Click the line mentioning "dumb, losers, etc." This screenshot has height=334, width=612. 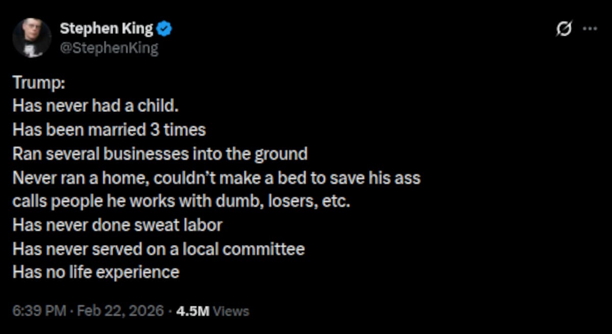[x=181, y=201]
